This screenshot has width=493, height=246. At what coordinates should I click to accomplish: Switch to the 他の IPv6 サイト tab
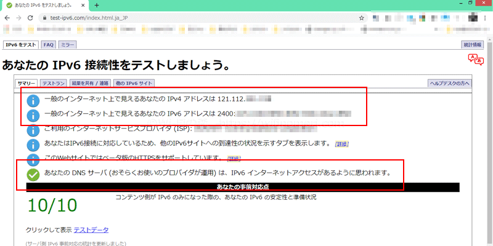click(x=134, y=83)
